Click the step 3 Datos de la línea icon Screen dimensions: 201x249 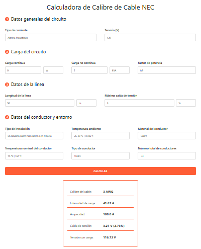coord(7,85)
